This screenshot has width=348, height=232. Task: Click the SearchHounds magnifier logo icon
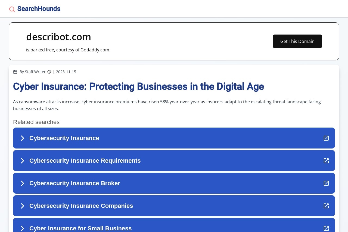[x=12, y=9]
